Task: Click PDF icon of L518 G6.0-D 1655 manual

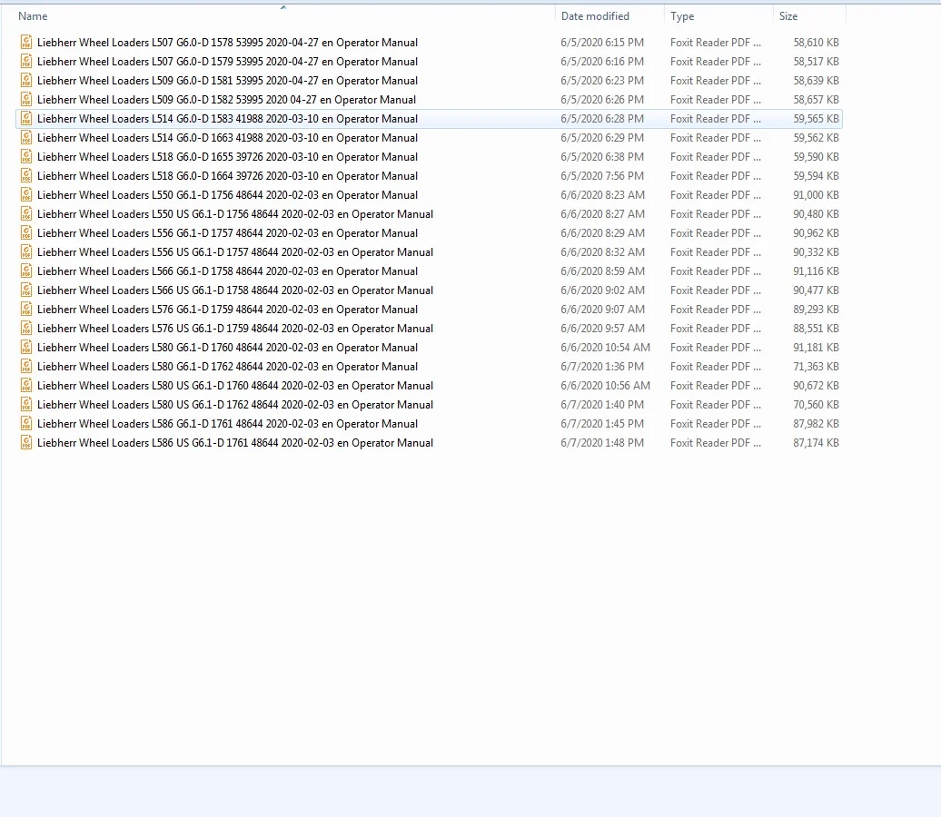Action: click(x=26, y=156)
